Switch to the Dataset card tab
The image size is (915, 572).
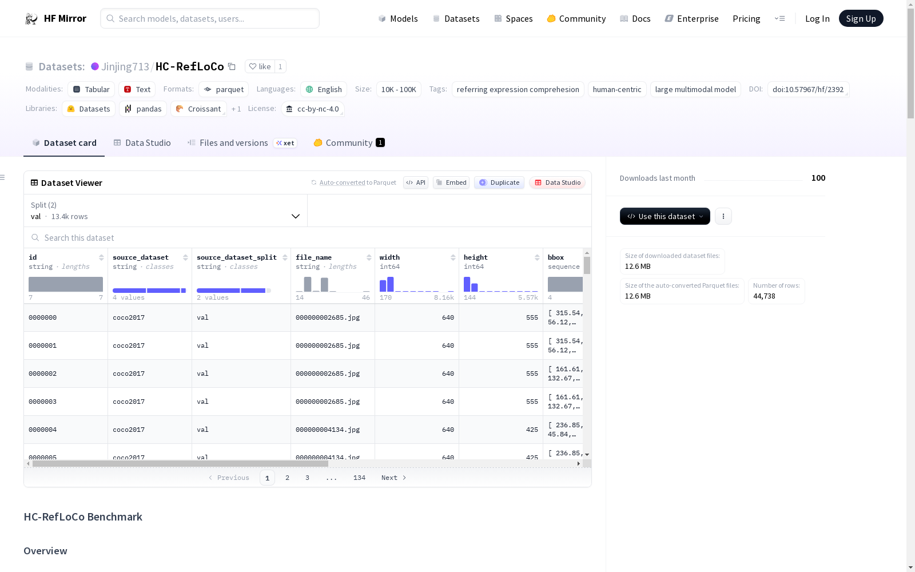point(64,143)
